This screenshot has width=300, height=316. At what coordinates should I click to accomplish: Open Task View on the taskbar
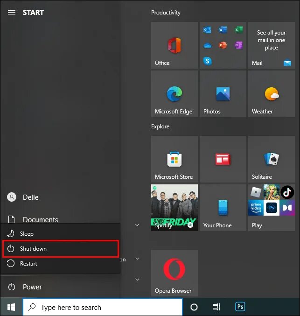pos(216,307)
